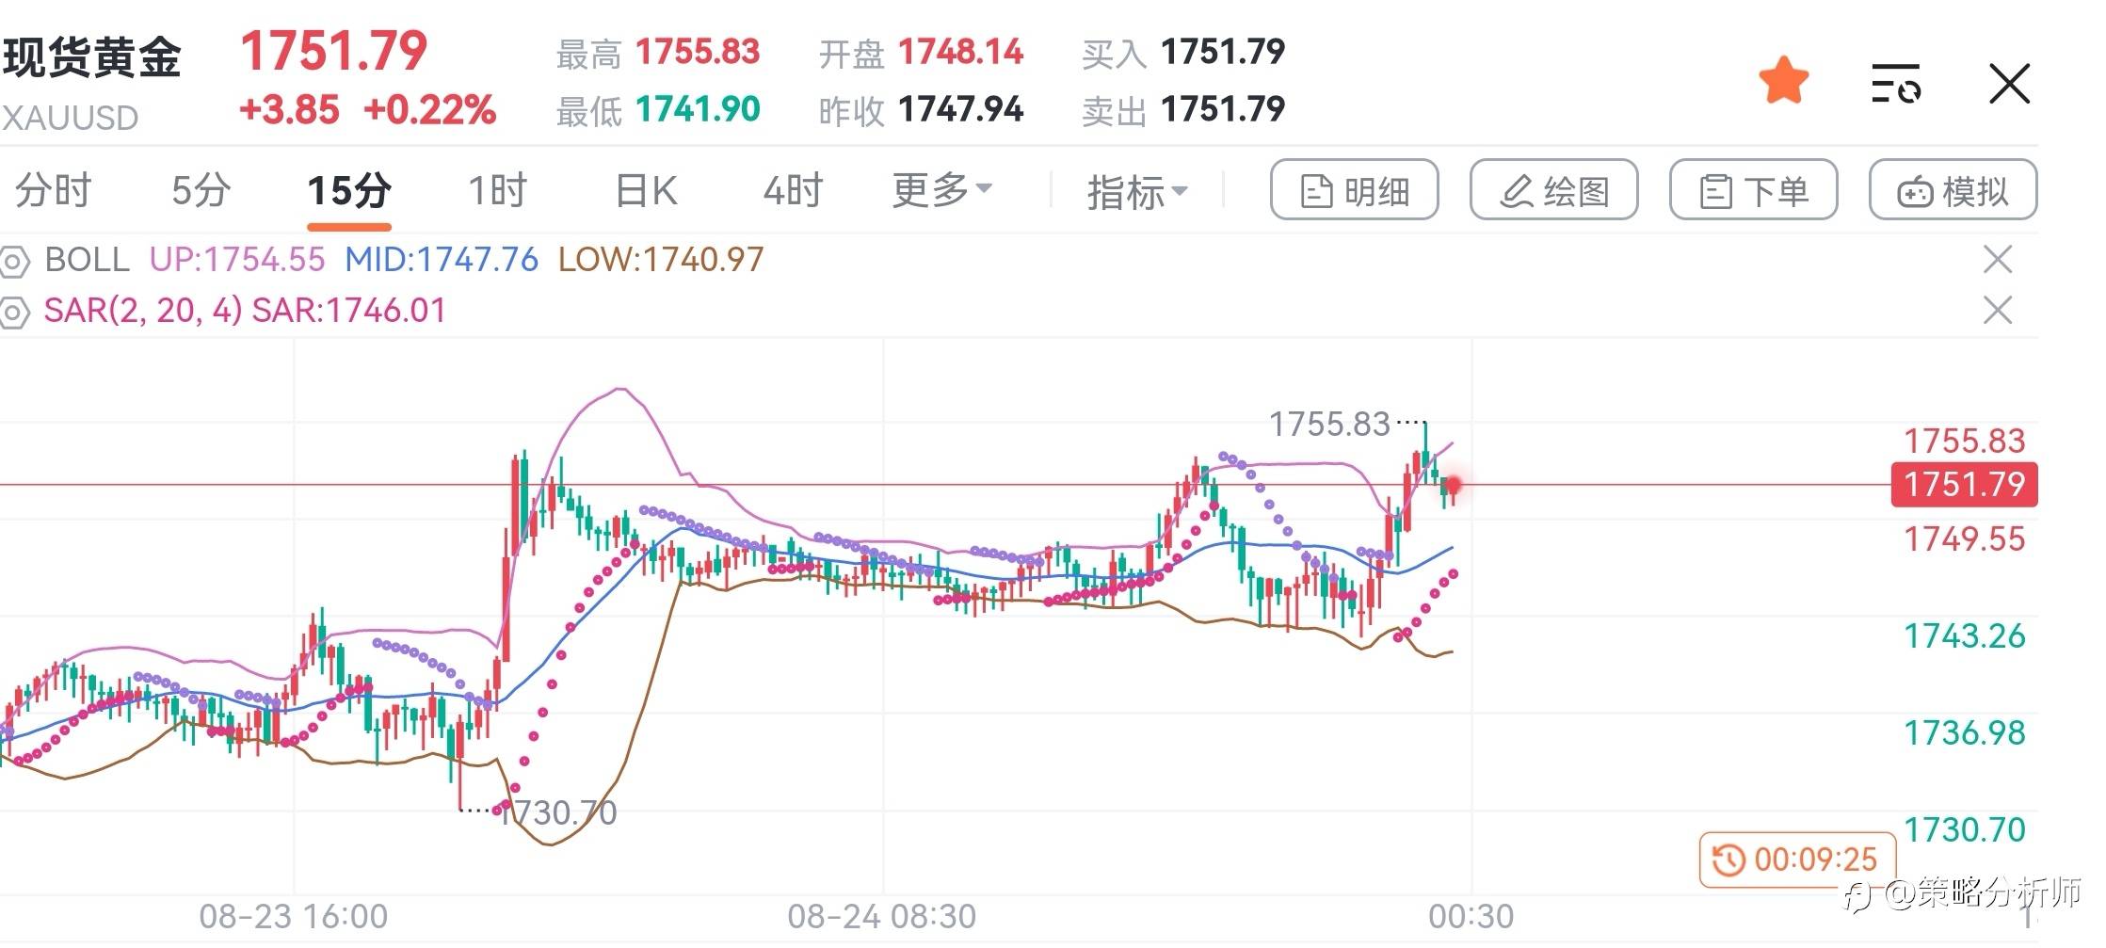Click the countdown timer clock icon
The width and height of the screenshot is (2106, 948).
(1728, 860)
